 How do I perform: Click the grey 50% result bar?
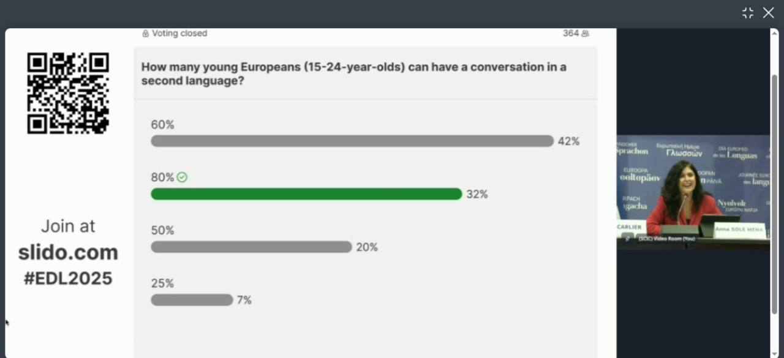pyautogui.click(x=251, y=247)
